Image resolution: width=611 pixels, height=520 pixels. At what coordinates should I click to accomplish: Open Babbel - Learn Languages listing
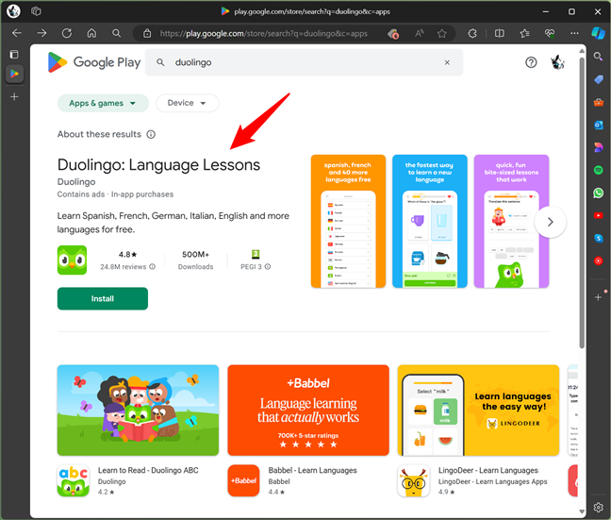pyautogui.click(x=312, y=471)
